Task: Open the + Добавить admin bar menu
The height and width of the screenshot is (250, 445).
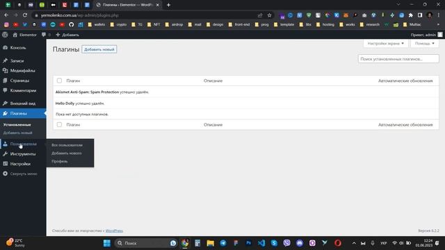Action: pos(67,35)
